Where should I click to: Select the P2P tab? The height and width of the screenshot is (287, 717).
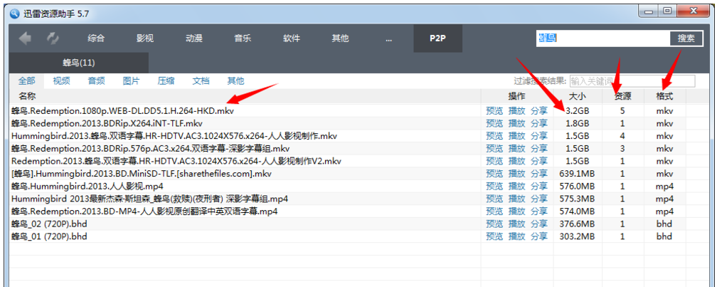click(x=437, y=38)
